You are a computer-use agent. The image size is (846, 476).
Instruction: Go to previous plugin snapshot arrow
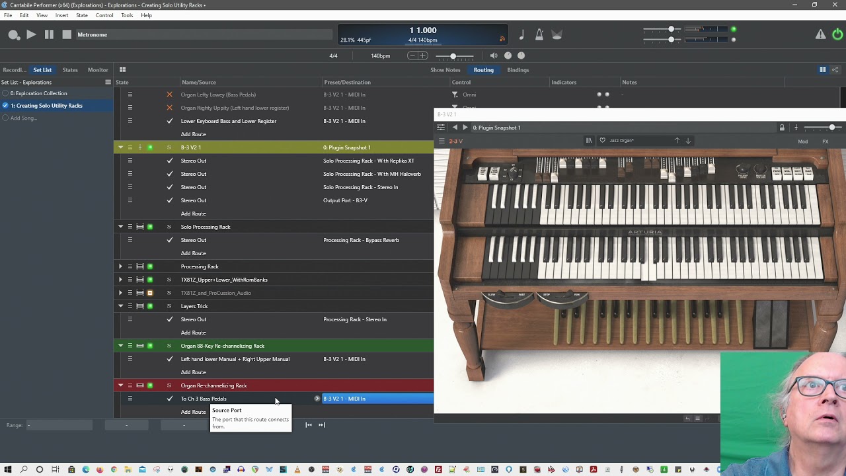(x=455, y=128)
